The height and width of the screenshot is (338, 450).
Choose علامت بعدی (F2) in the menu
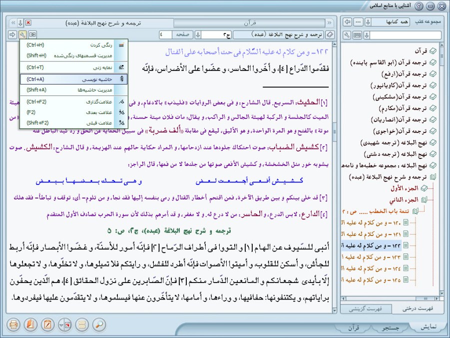pos(74,112)
